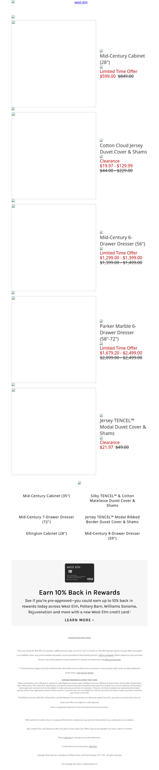Open Mid-Century 8-Drawer Dresser (59") link
This screenshot has height=770, width=159.
coord(112,536)
